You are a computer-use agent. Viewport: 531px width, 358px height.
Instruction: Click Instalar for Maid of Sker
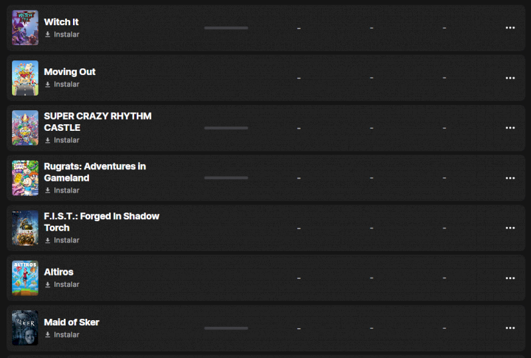click(x=66, y=335)
